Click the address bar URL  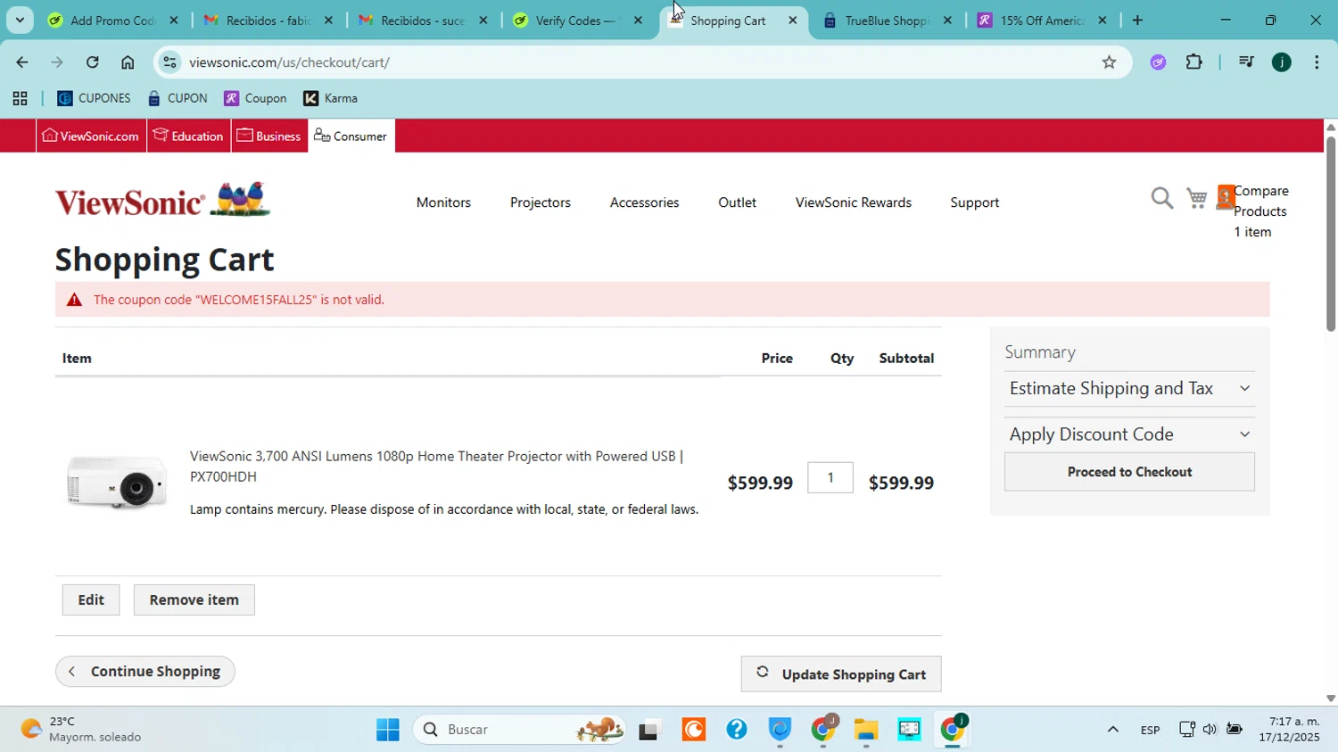coord(289,62)
